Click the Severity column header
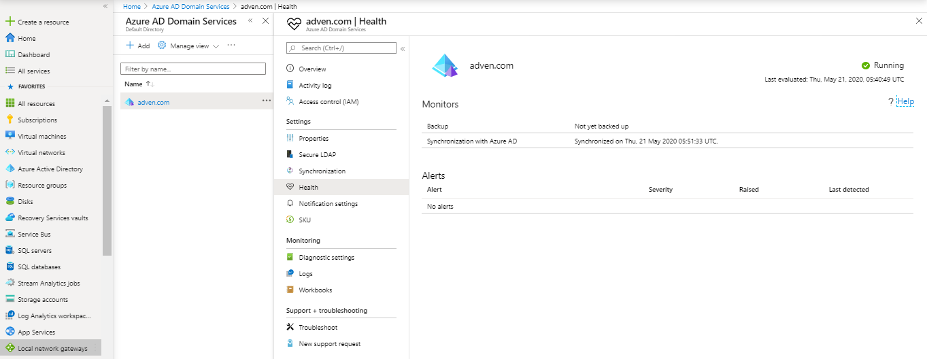927x359 pixels. coord(660,190)
